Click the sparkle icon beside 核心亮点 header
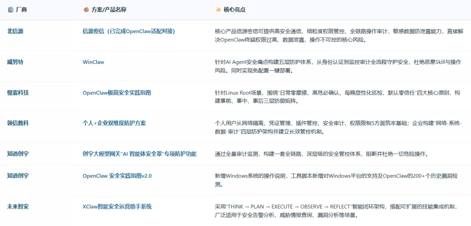 pos(218,10)
